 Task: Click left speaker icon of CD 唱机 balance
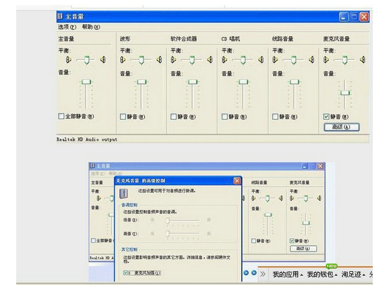pyautogui.click(x=224, y=59)
